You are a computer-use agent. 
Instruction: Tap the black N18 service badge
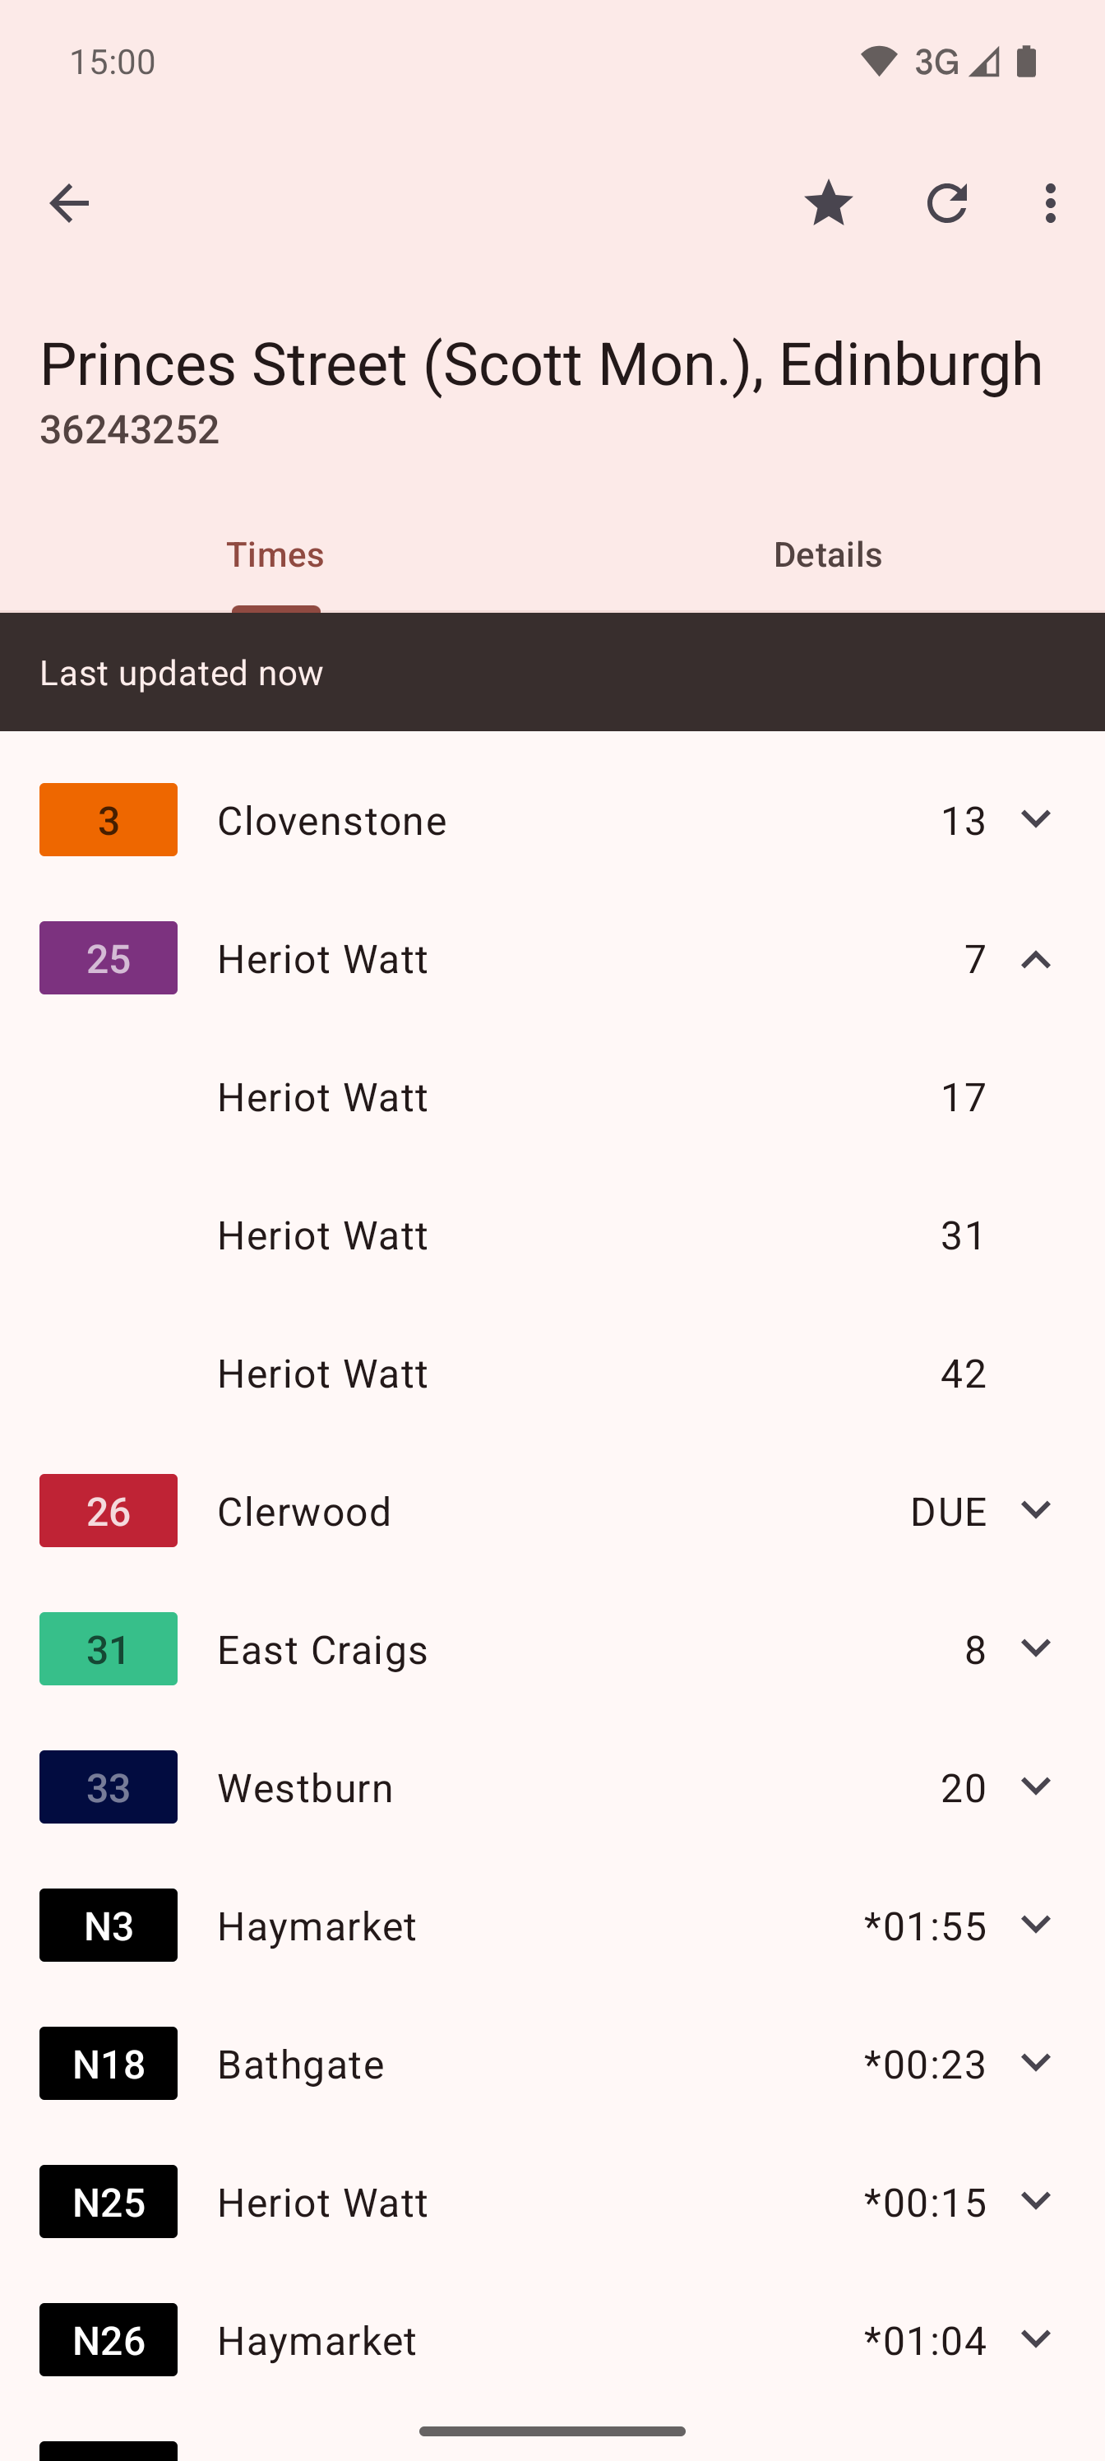click(x=108, y=2064)
